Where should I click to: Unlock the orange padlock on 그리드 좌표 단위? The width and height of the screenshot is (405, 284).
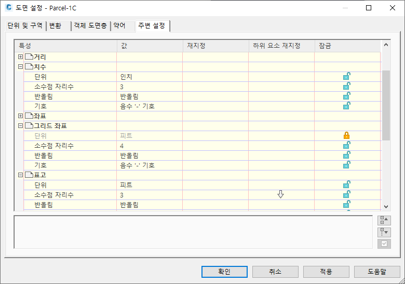click(x=346, y=136)
